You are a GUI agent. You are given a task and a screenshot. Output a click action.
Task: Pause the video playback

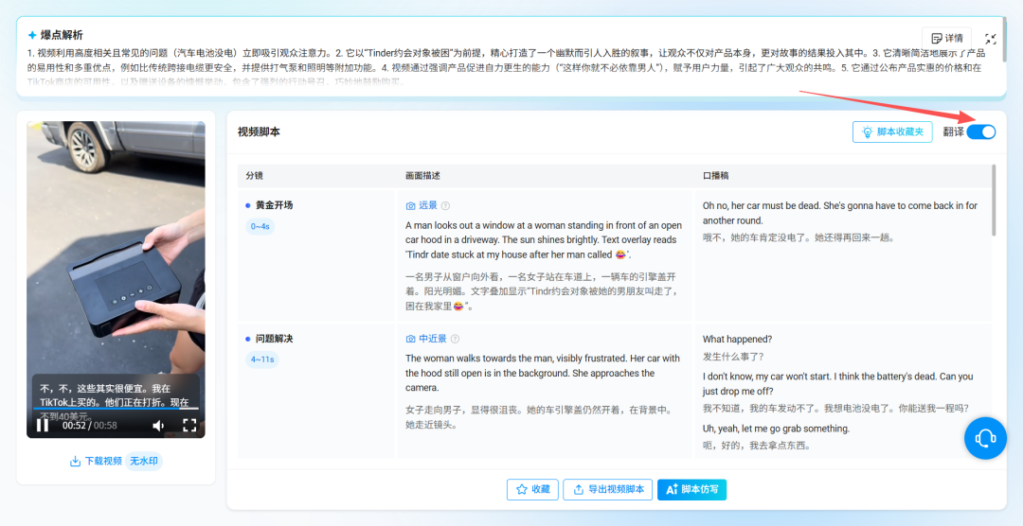[x=43, y=426]
